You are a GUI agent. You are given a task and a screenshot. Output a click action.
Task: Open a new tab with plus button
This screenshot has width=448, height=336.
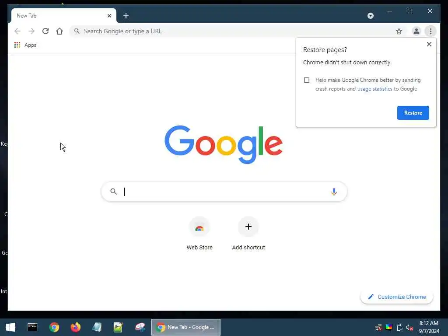[126, 16]
